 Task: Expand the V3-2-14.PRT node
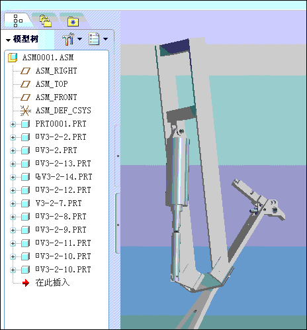point(13,178)
